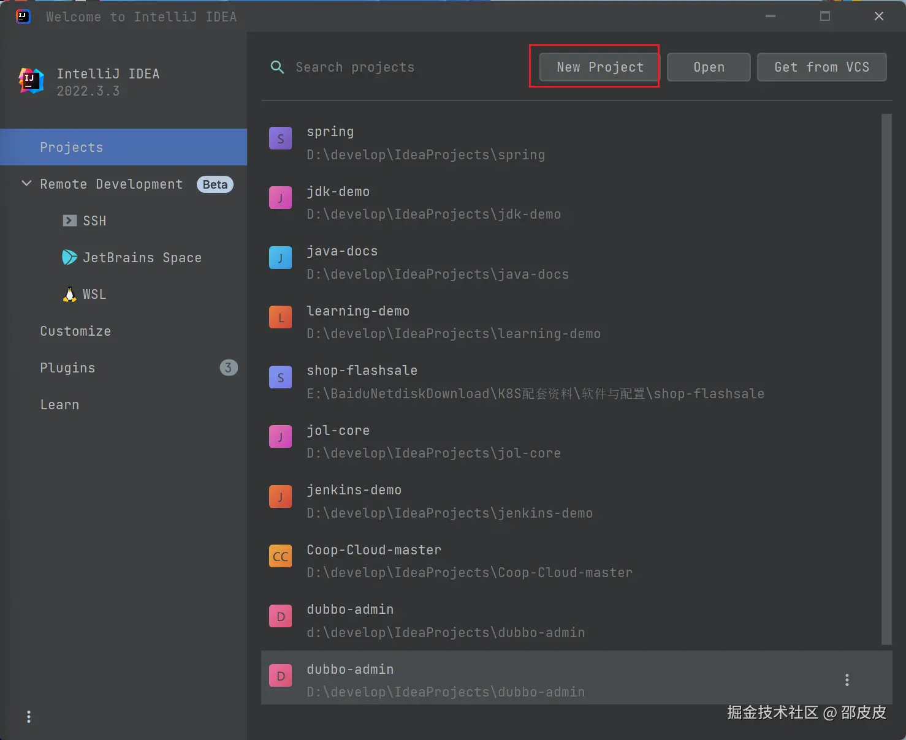Click the E:\BaiduNetdiskDownload shop-flashsale path
906x740 pixels.
point(536,394)
